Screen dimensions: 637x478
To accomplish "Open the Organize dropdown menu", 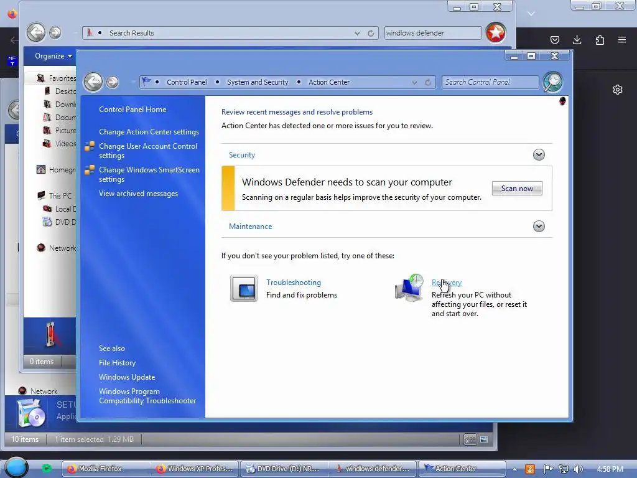I will (x=53, y=56).
